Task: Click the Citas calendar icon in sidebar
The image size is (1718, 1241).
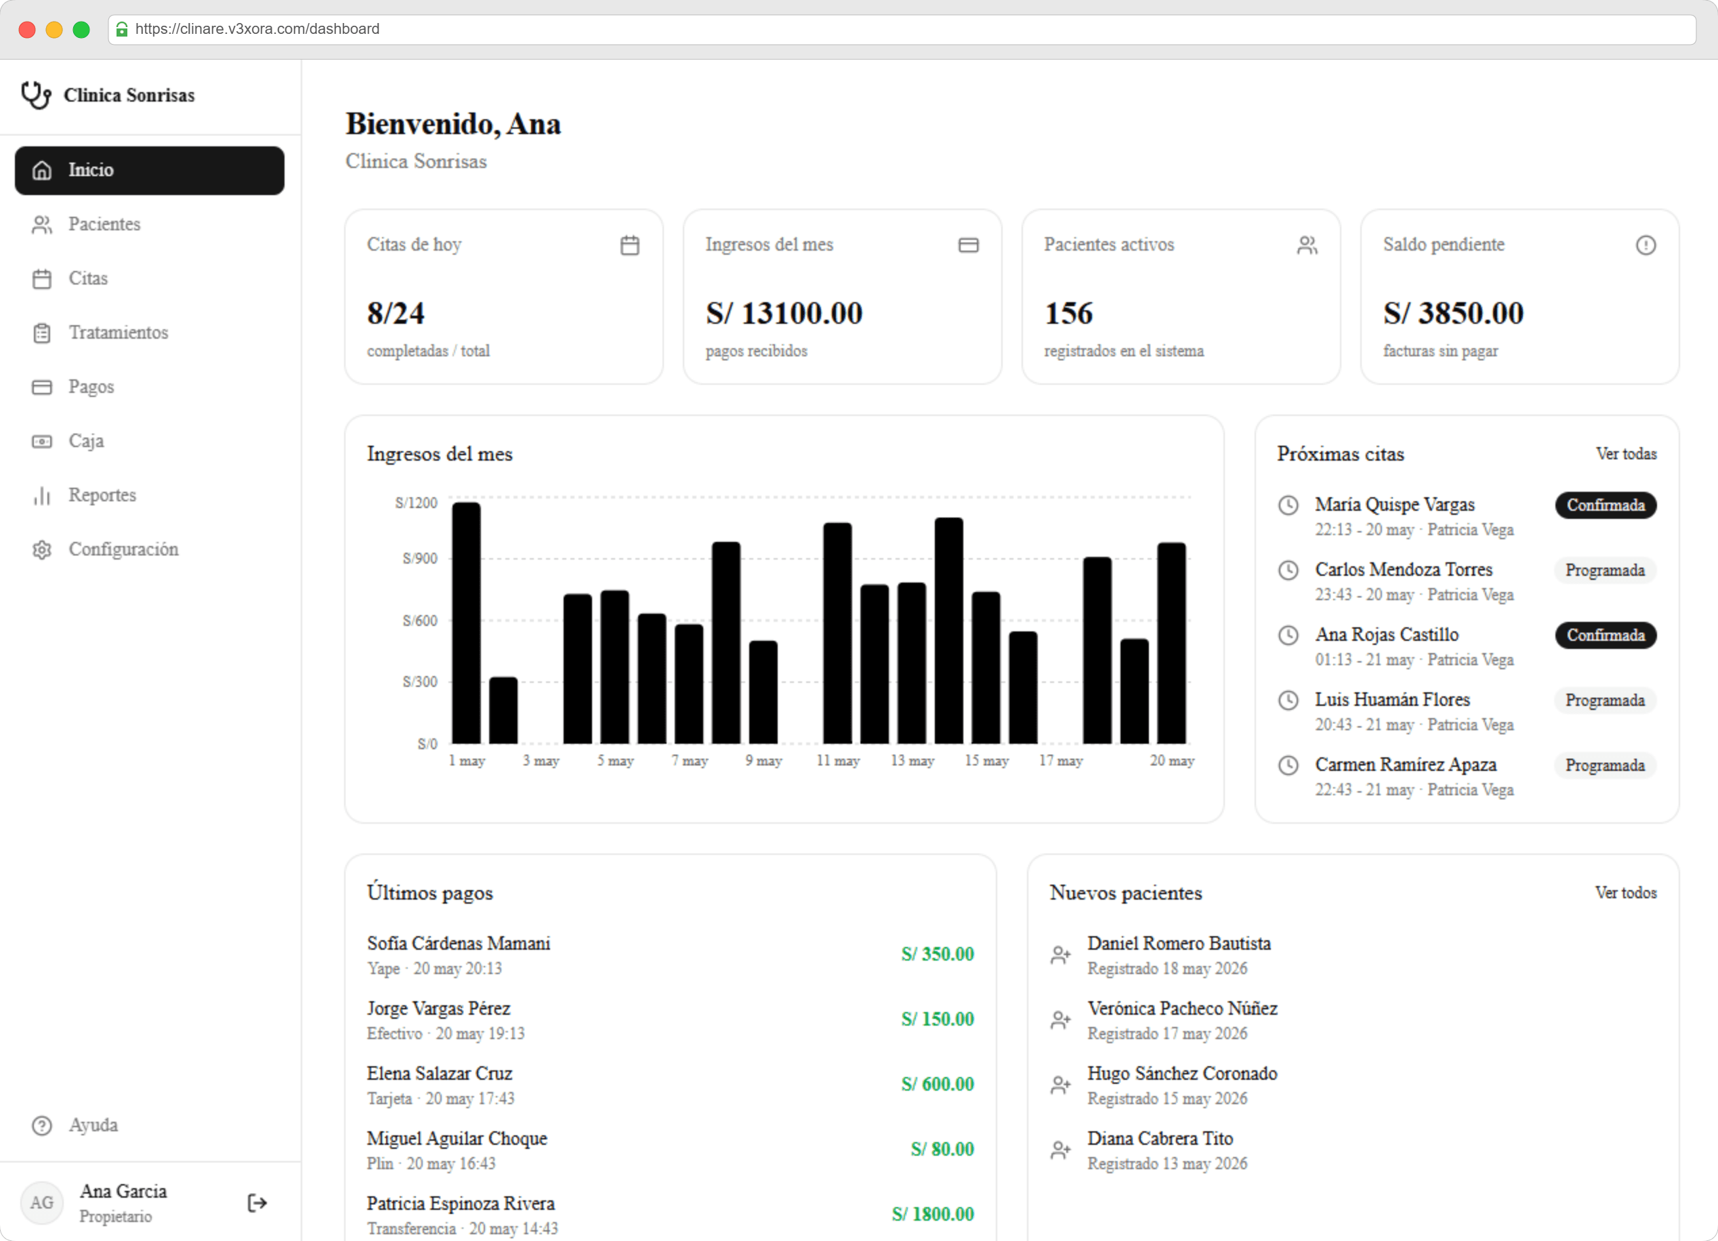Action: click(x=41, y=279)
